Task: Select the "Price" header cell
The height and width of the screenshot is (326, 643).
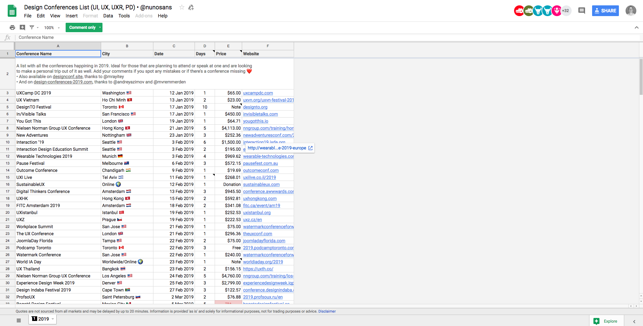Action: coord(228,54)
